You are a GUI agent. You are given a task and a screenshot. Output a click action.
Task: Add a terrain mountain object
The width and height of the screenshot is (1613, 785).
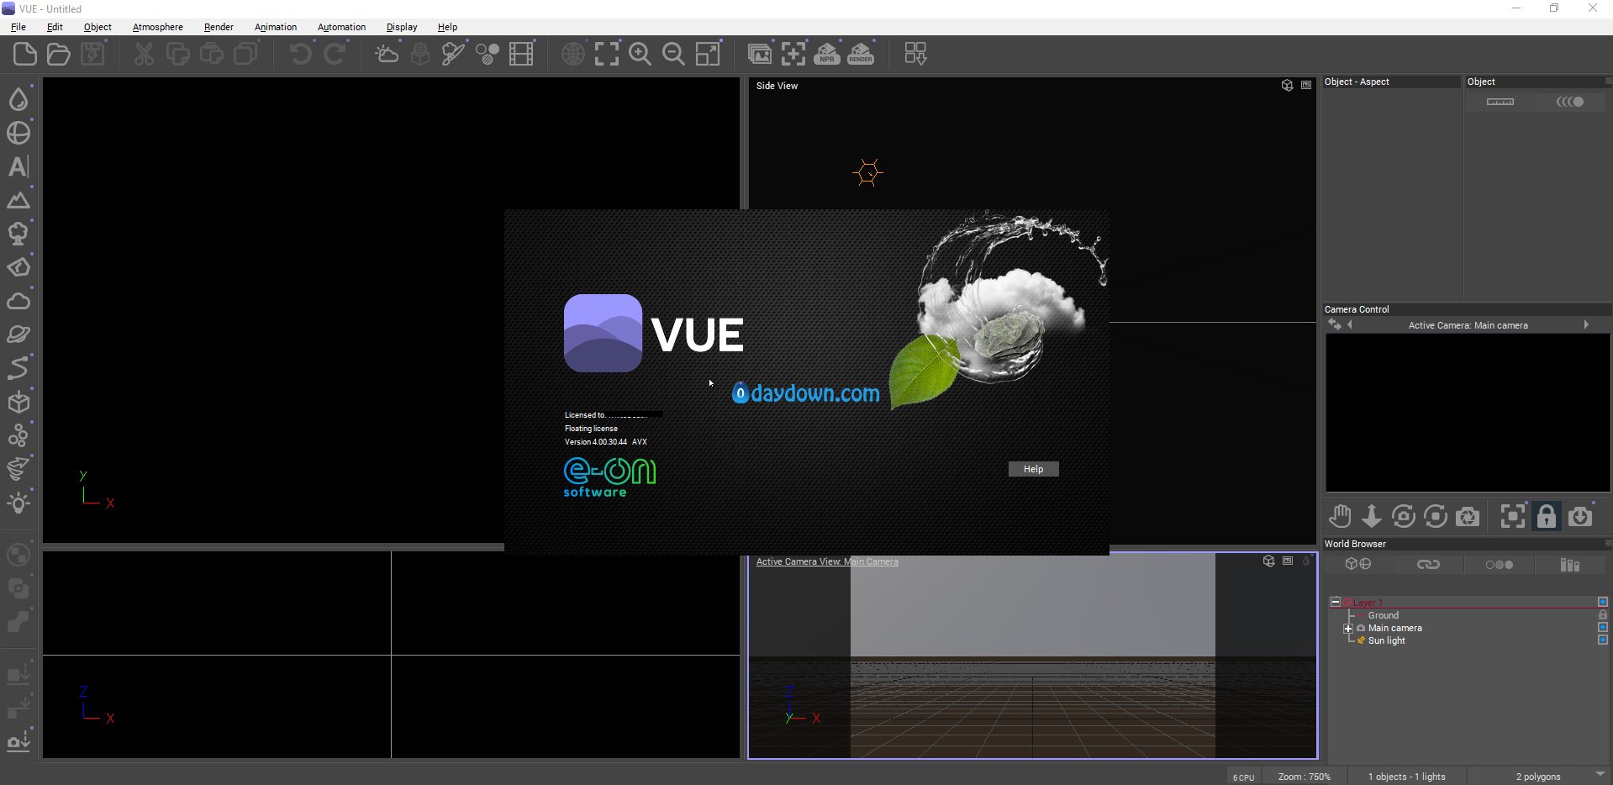18,200
